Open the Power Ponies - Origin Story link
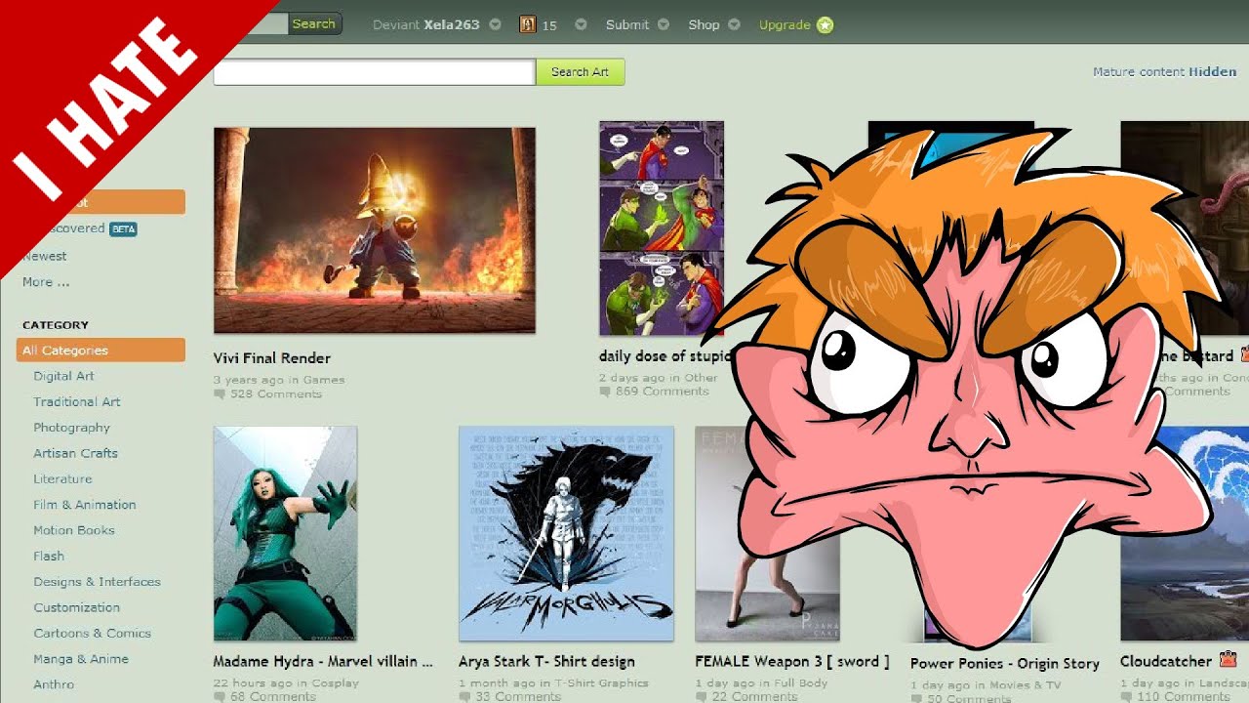The height and width of the screenshot is (703, 1249). click(x=1005, y=664)
